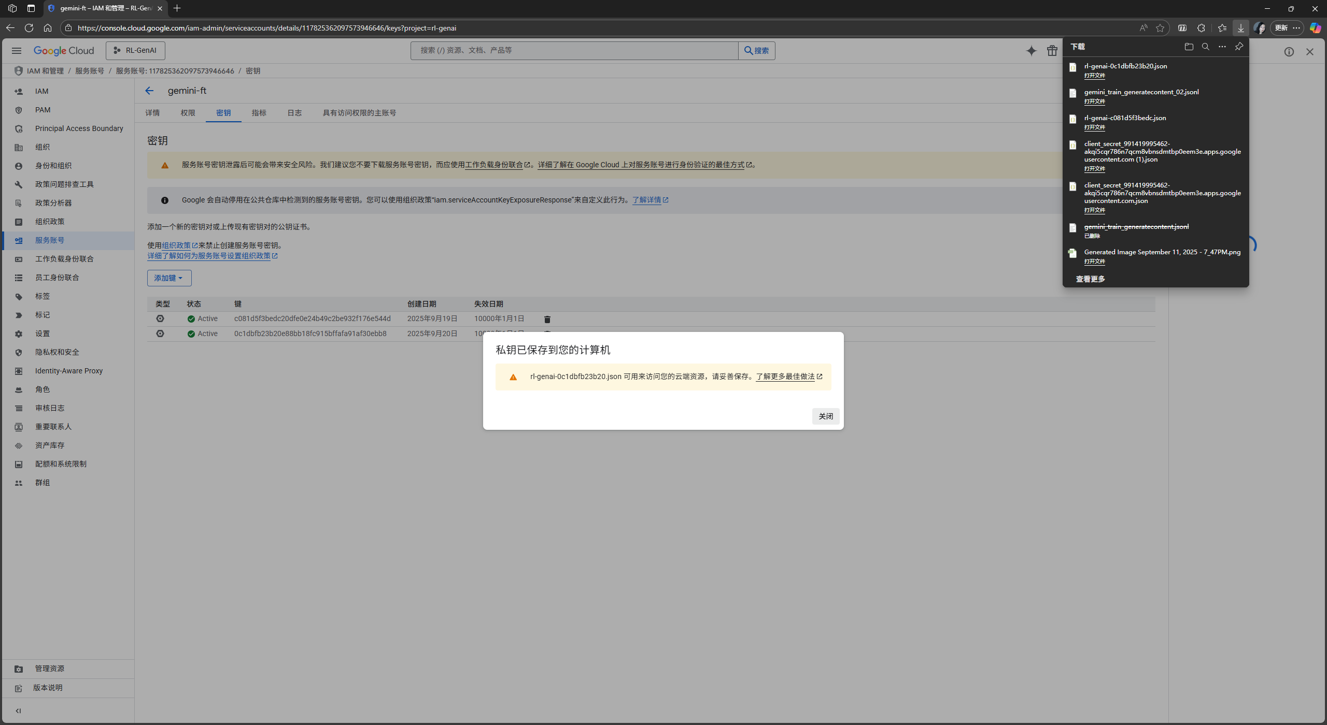The height and width of the screenshot is (725, 1327).
Task: Click the info icon beside the panel close
Action: coord(1289,52)
